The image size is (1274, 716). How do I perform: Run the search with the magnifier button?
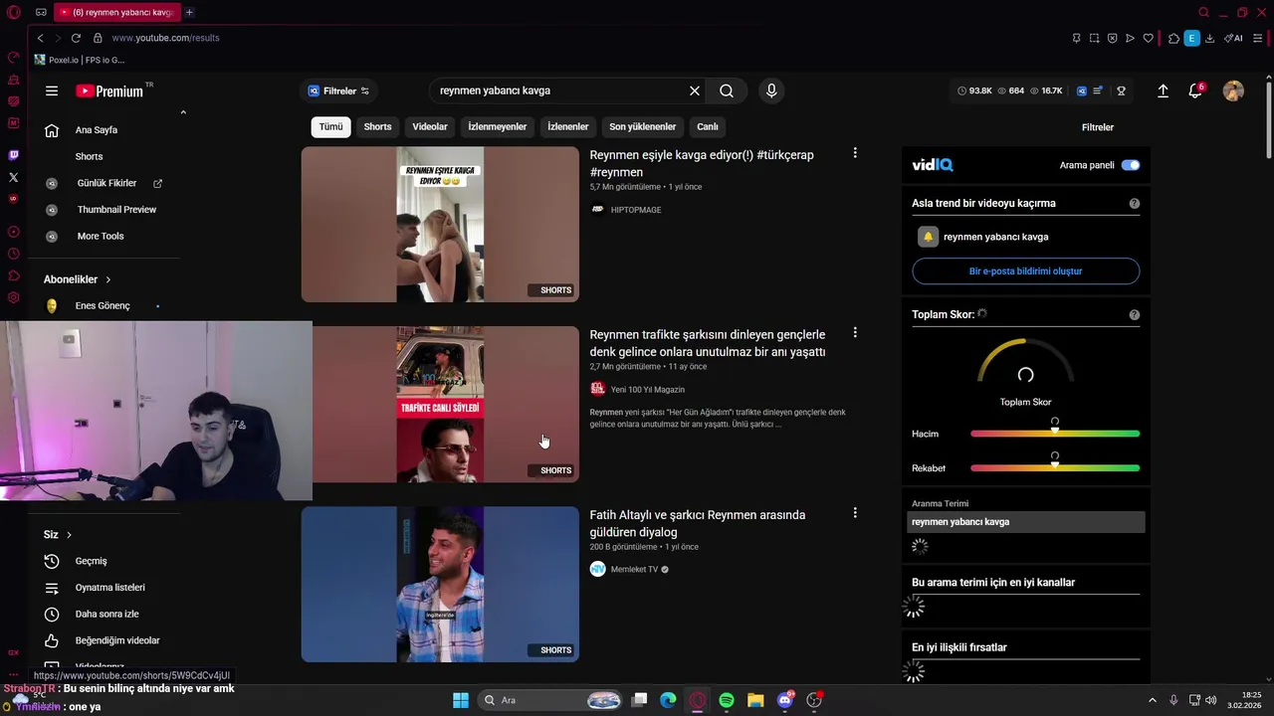(727, 90)
